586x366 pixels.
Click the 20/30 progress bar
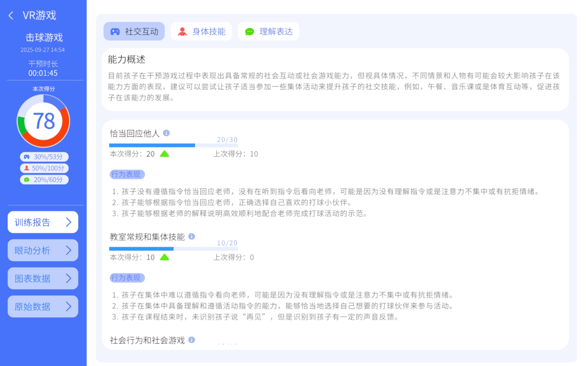click(x=173, y=145)
